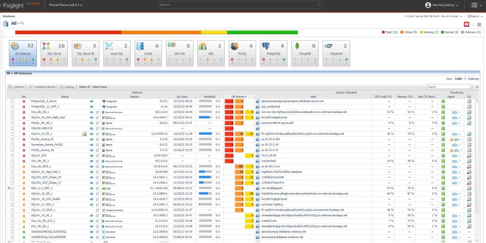Click fatal severity icon for ORA19c-ADB-OCI

(x=24, y=128)
